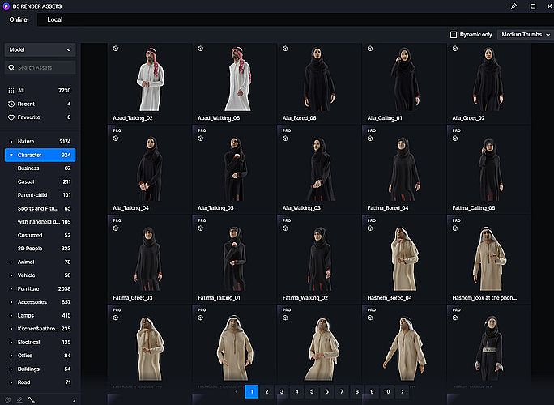
Task: Expand the Furniture category arrow
Action: 11,288
